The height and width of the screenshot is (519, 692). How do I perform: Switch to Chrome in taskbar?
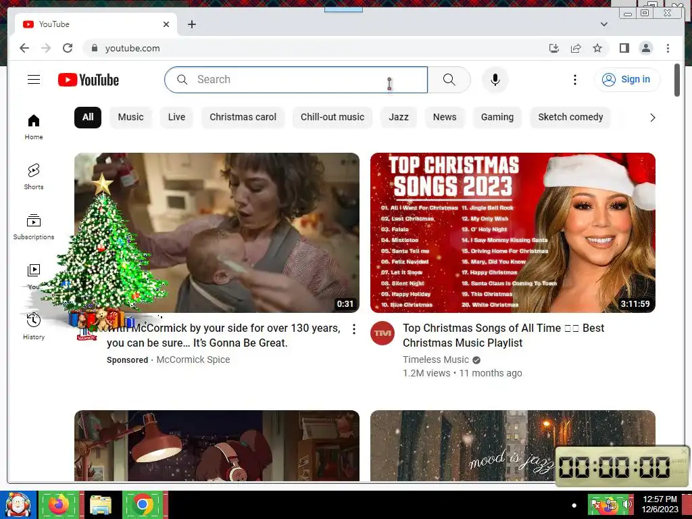pos(143,505)
